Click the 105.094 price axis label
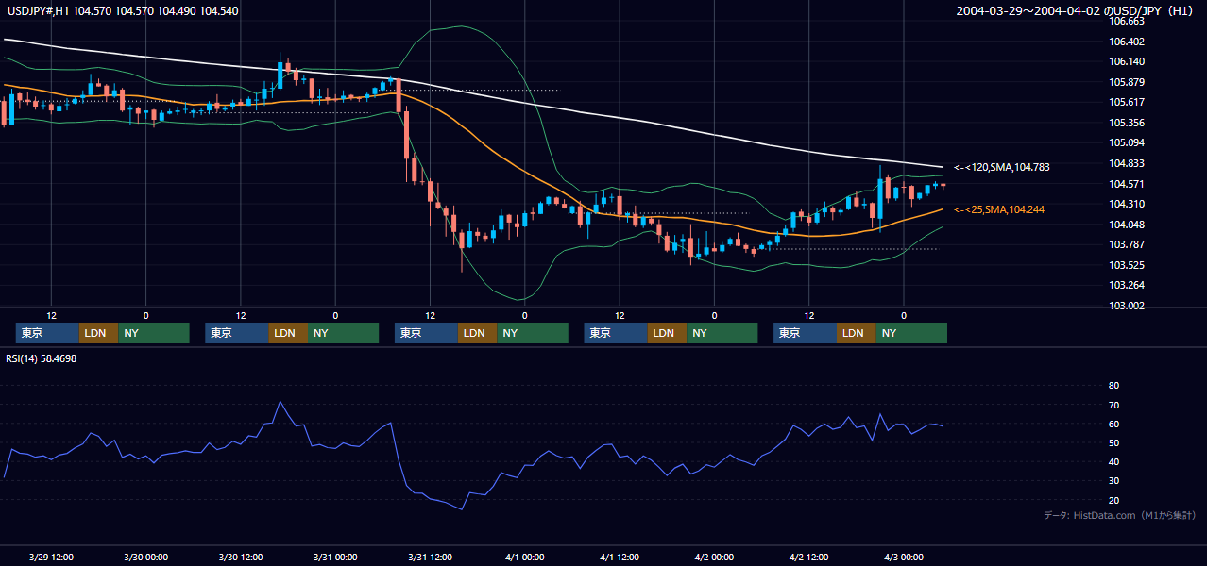Screen dimensions: 1207x566 point(1128,142)
